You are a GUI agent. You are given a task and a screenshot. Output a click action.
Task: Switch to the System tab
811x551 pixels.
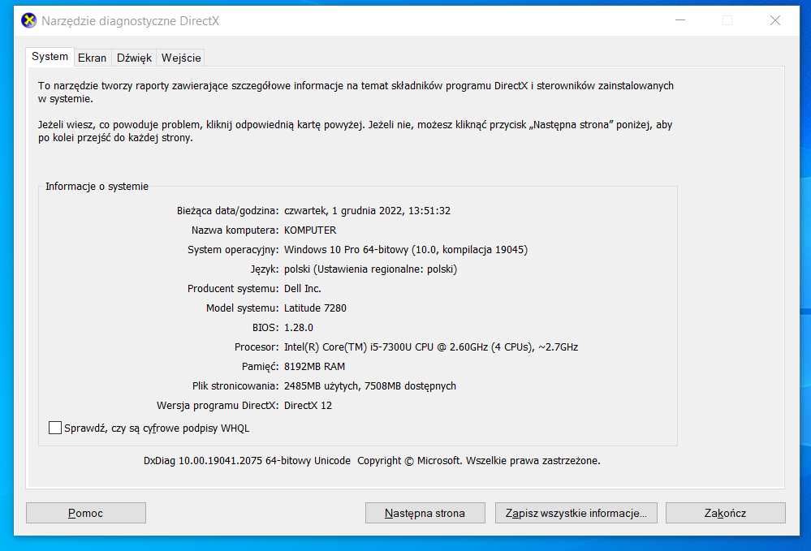50,57
